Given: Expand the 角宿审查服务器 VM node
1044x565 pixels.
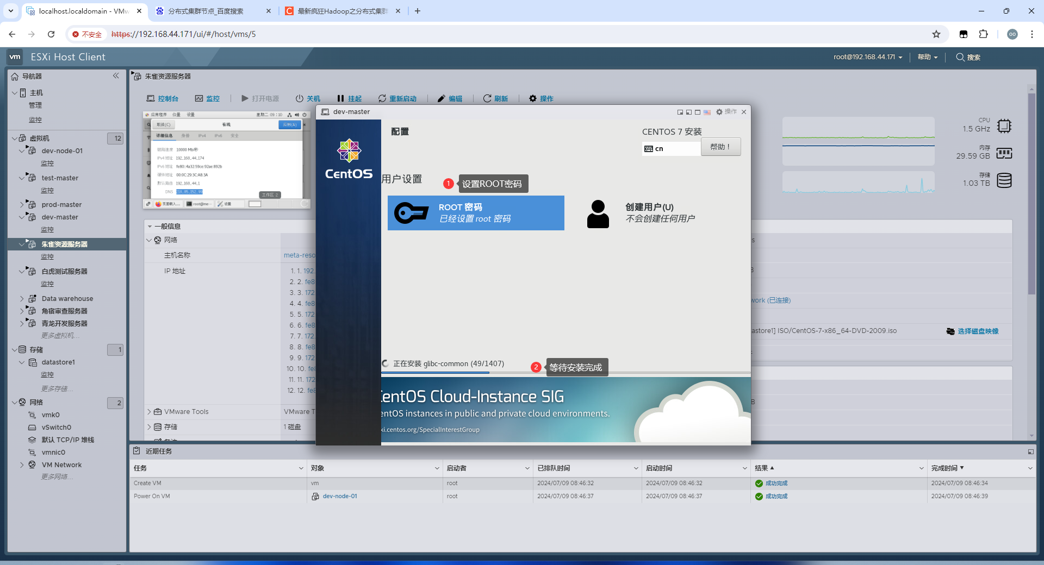Looking at the screenshot, I should pos(22,311).
